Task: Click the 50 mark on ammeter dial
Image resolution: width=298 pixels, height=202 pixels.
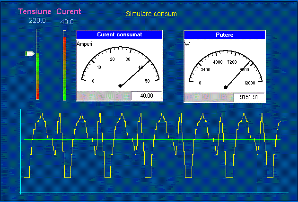Action: 147,81
